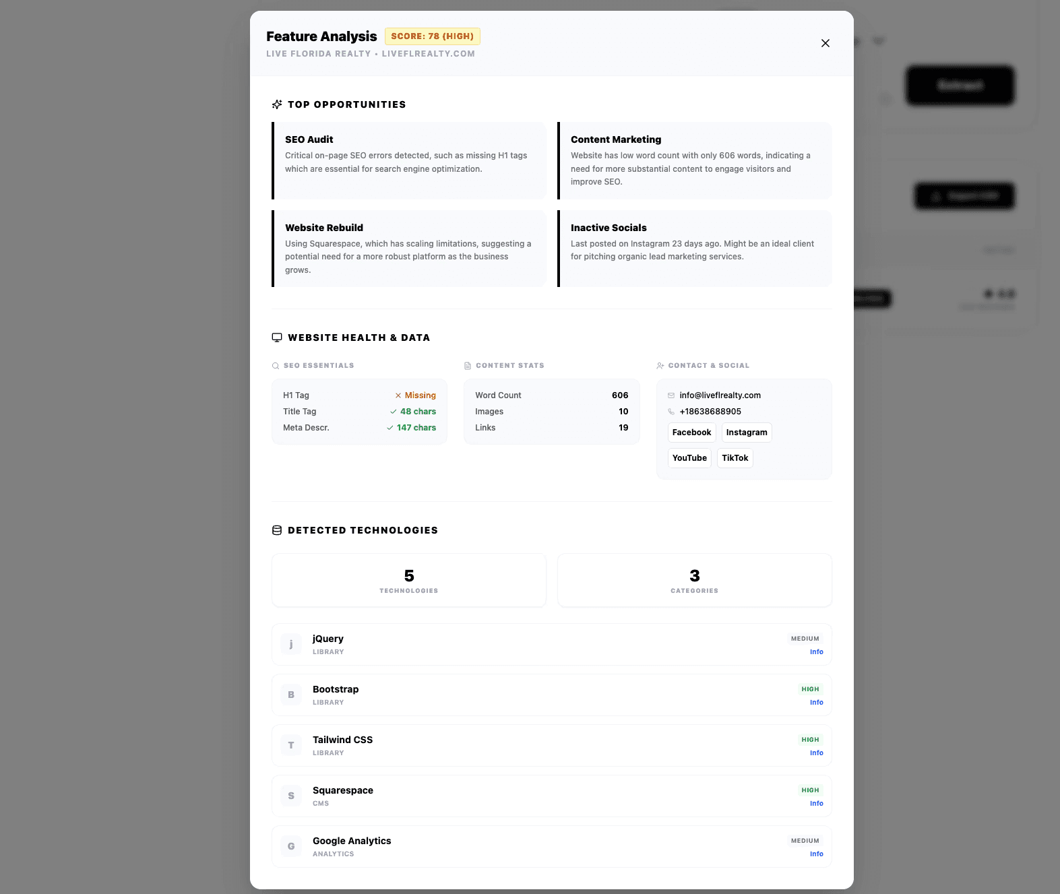The image size is (1060, 894).
Task: Open Info link for Squarespace
Action: pos(817,804)
